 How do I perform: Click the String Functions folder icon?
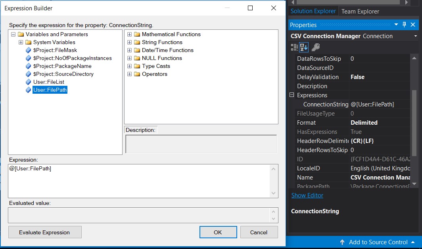pyautogui.click(x=137, y=42)
